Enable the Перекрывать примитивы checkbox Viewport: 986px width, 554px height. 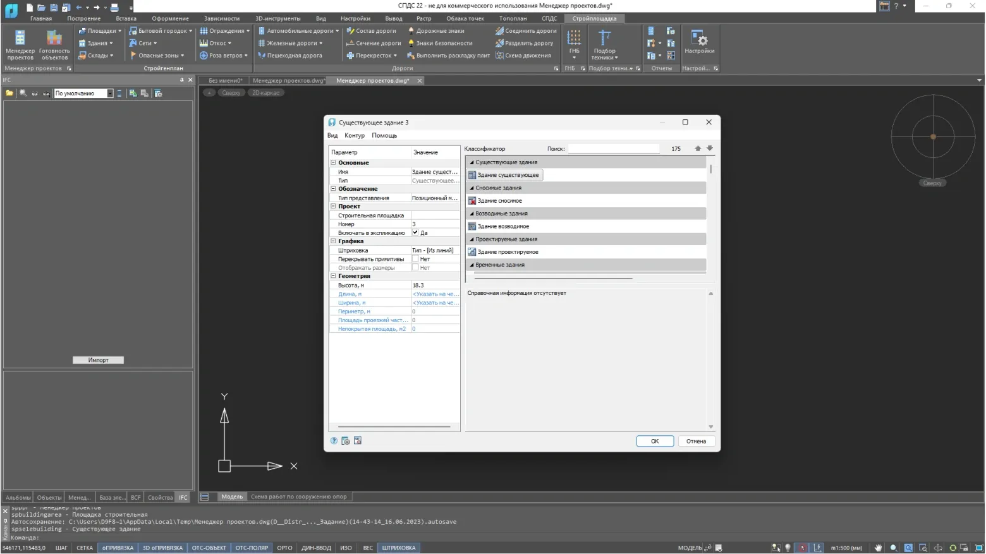tap(415, 259)
